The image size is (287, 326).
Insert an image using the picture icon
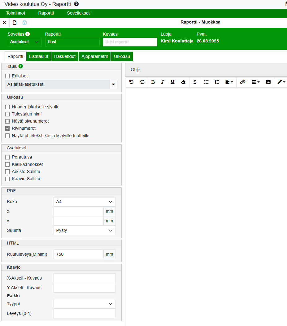click(x=268, y=82)
